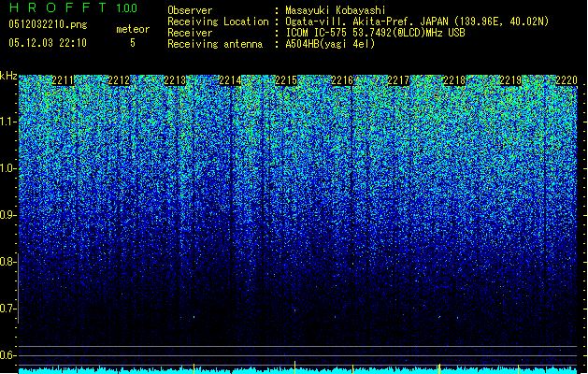
Task: Click the 2214 time marker
Action: point(230,80)
